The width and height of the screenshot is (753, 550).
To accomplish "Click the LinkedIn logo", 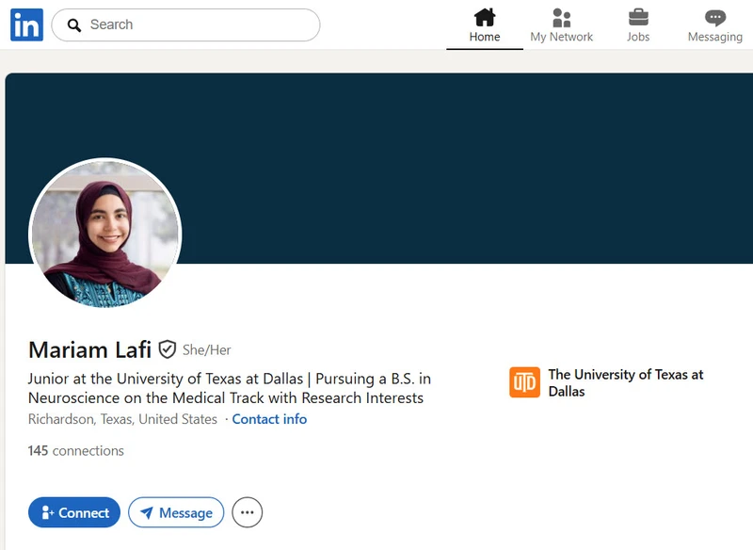I will (26, 25).
